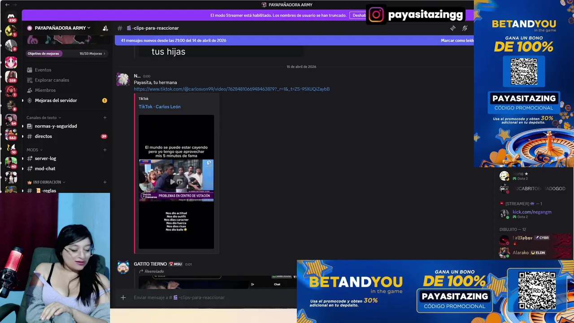
Task: Add channel to Canales de texto category
Action: coord(105,118)
